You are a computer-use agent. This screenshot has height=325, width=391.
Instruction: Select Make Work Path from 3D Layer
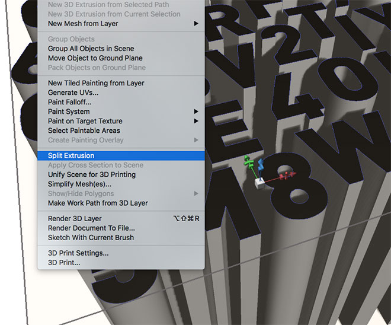point(98,203)
